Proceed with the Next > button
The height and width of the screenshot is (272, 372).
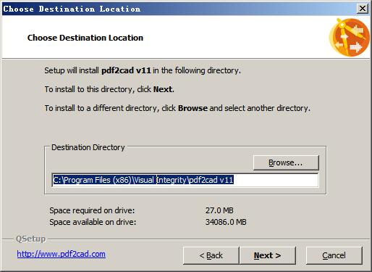(268, 255)
